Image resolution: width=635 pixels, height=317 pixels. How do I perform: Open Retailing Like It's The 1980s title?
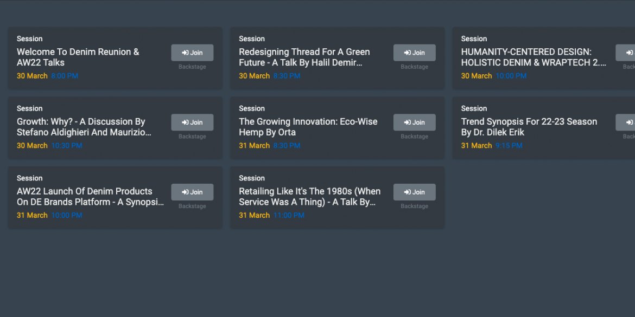pos(310,197)
